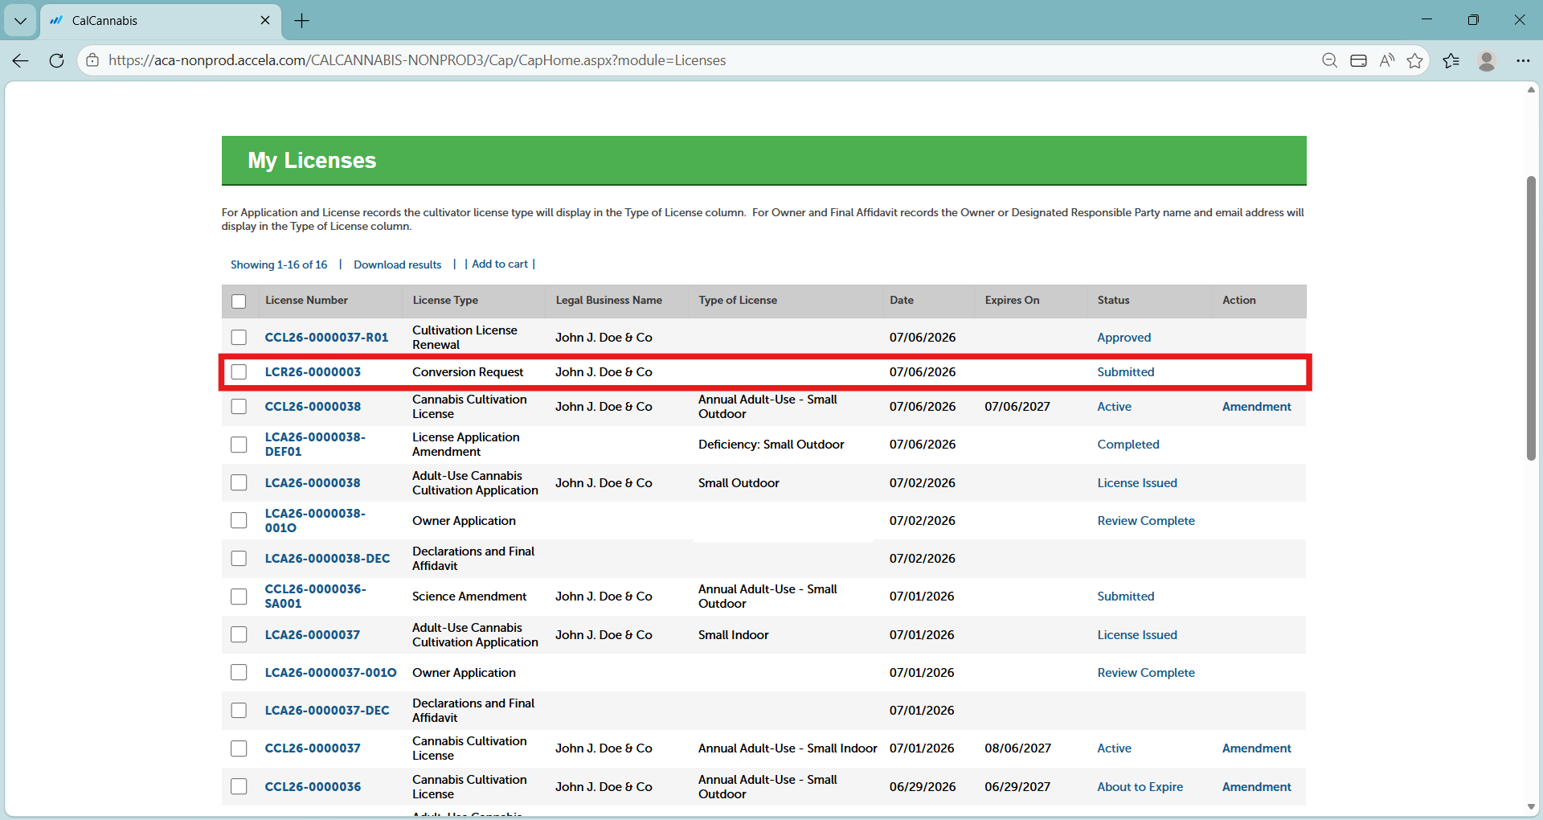
Task: Open the favorites list icon
Action: click(x=1451, y=60)
